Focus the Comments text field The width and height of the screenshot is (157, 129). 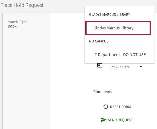tap(114, 92)
